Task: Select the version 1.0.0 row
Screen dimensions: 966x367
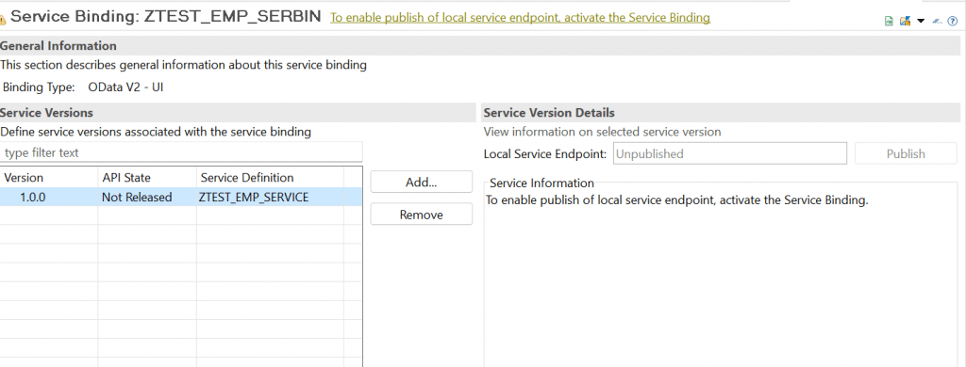Action: point(181,198)
